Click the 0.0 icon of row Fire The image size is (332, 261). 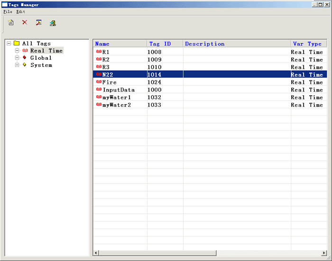[99, 82]
